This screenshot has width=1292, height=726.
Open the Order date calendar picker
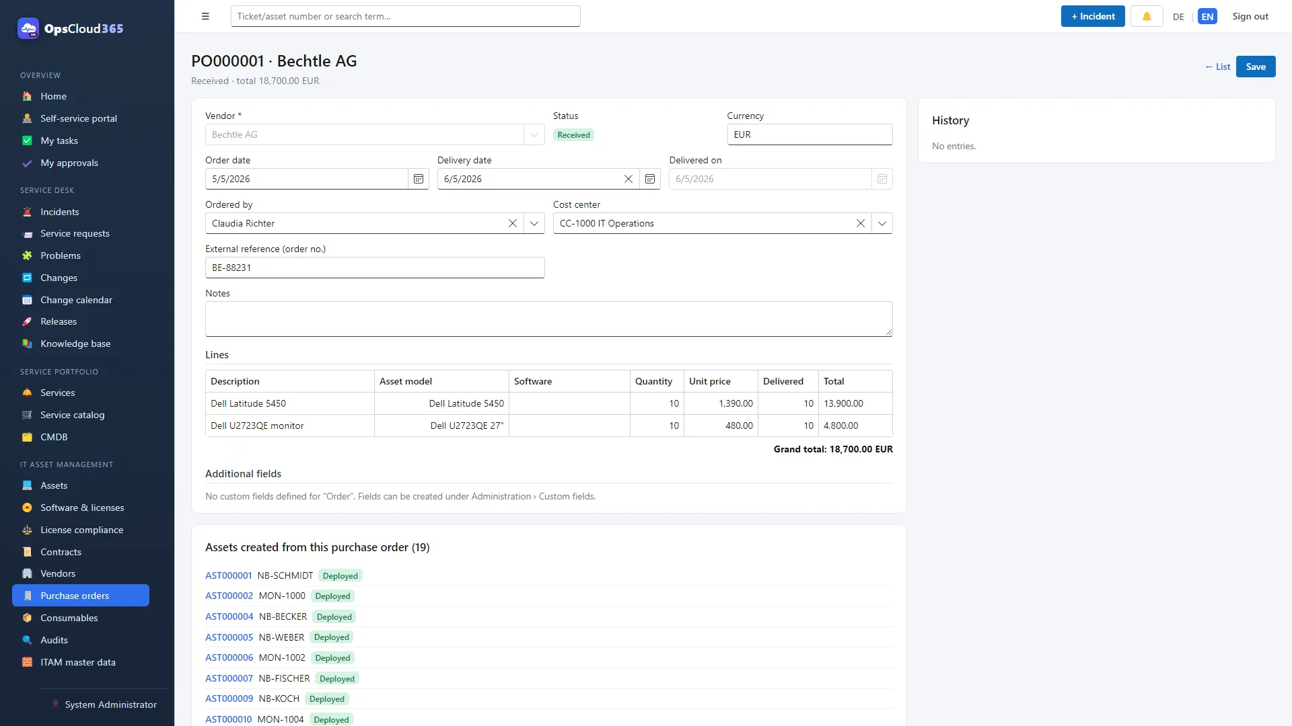coord(419,179)
